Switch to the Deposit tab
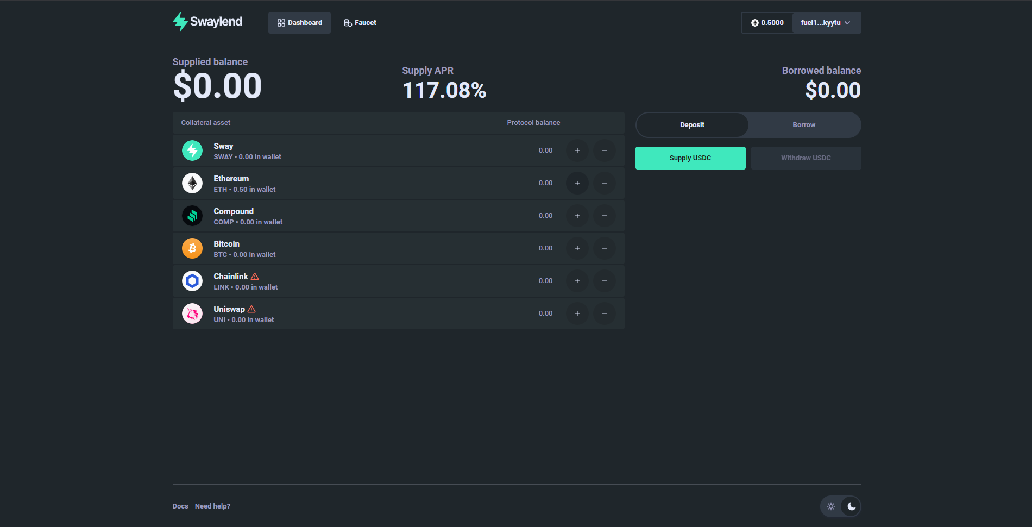The height and width of the screenshot is (527, 1032). 692,125
